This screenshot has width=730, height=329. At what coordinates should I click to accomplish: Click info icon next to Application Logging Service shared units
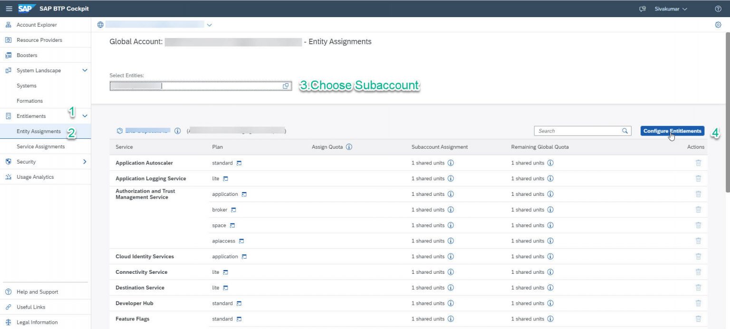point(451,178)
